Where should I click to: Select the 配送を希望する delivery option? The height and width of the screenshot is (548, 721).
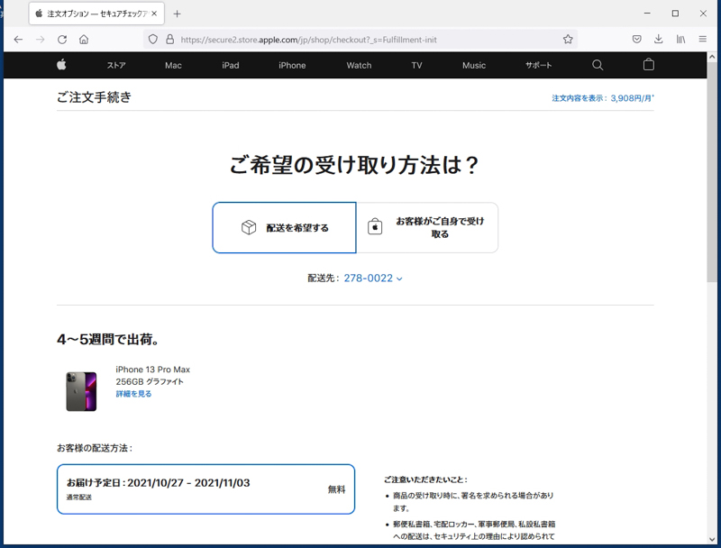pyautogui.click(x=284, y=227)
